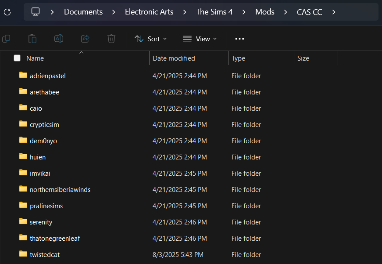Screen dimensions: 382x264
Task: Select the thatonegreenleaf folder icon
Action: [23, 238]
